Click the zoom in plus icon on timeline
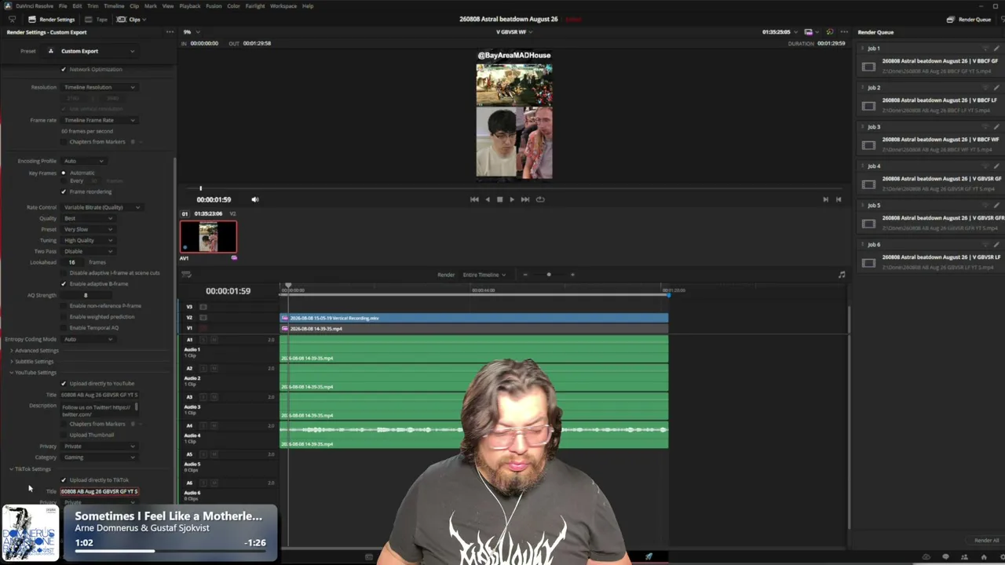1005x565 pixels. (572, 275)
